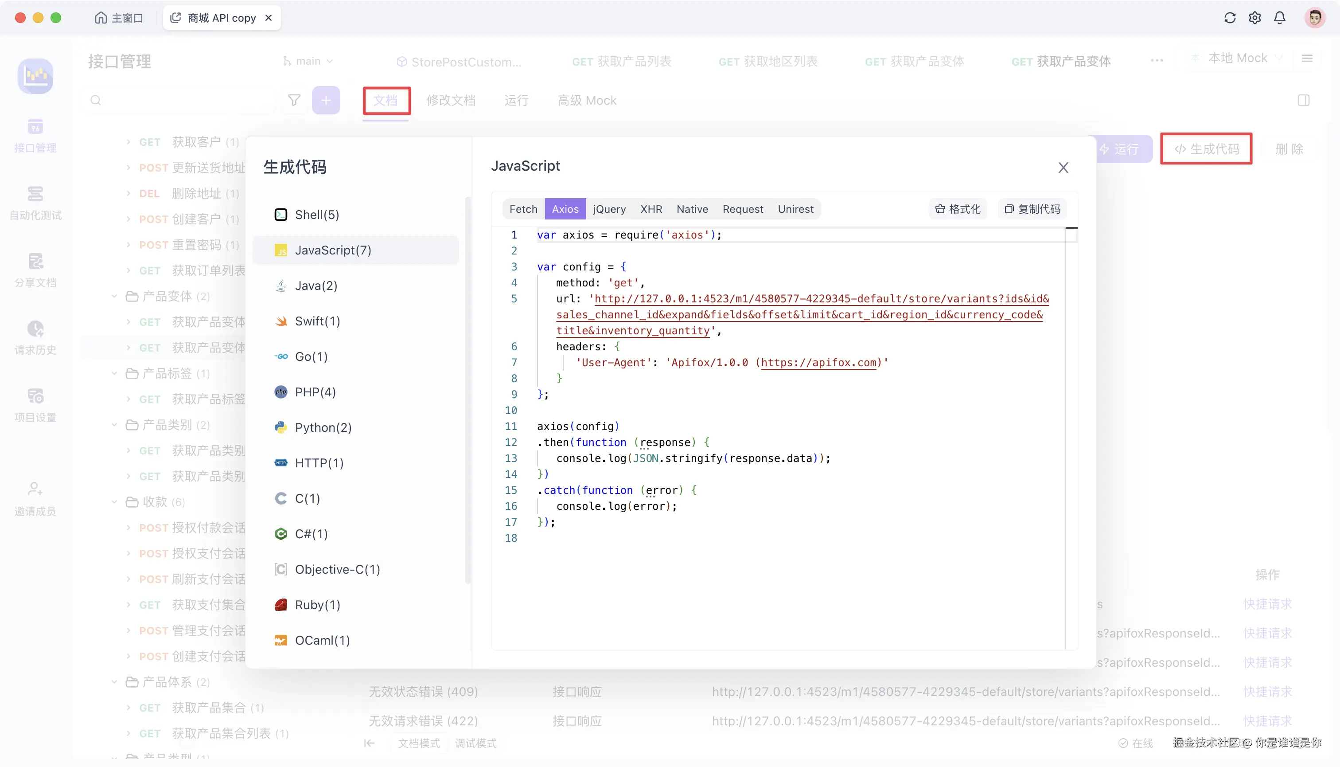This screenshot has width=1340, height=767.
Task: Switch to the 修改文档 tab
Action: pos(451,100)
